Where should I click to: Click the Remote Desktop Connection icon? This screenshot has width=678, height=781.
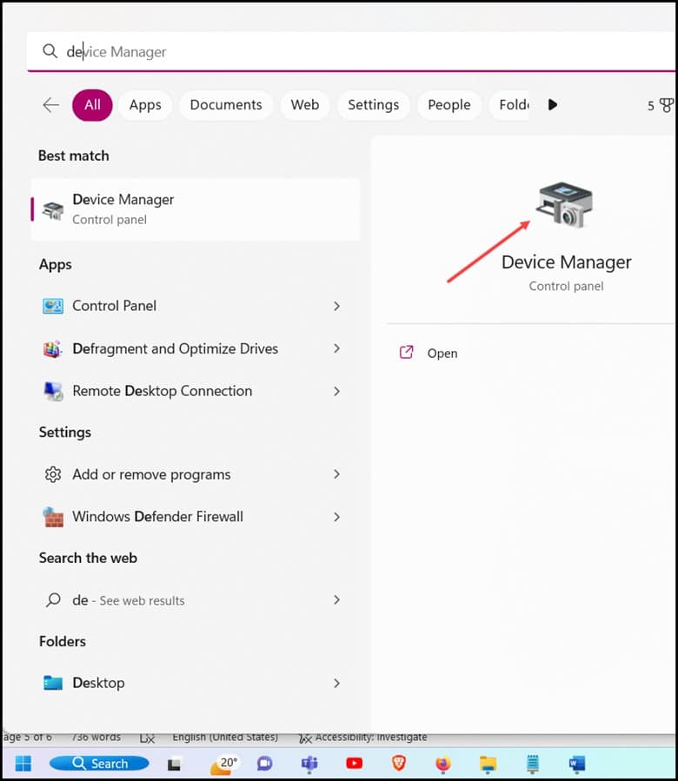(x=53, y=392)
